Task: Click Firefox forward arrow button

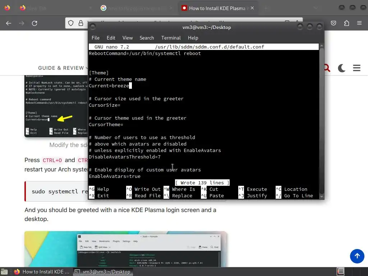Action: click(x=22, y=23)
